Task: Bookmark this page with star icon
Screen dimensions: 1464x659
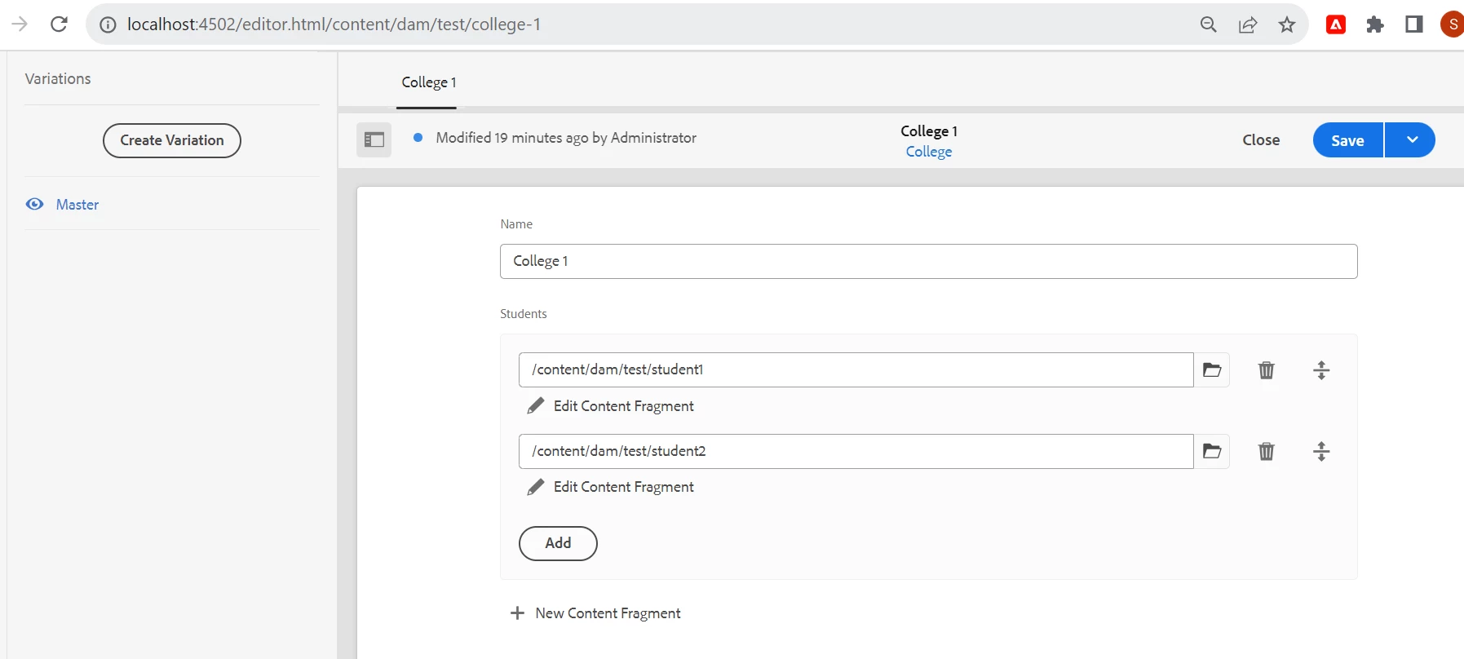Action: [1287, 24]
